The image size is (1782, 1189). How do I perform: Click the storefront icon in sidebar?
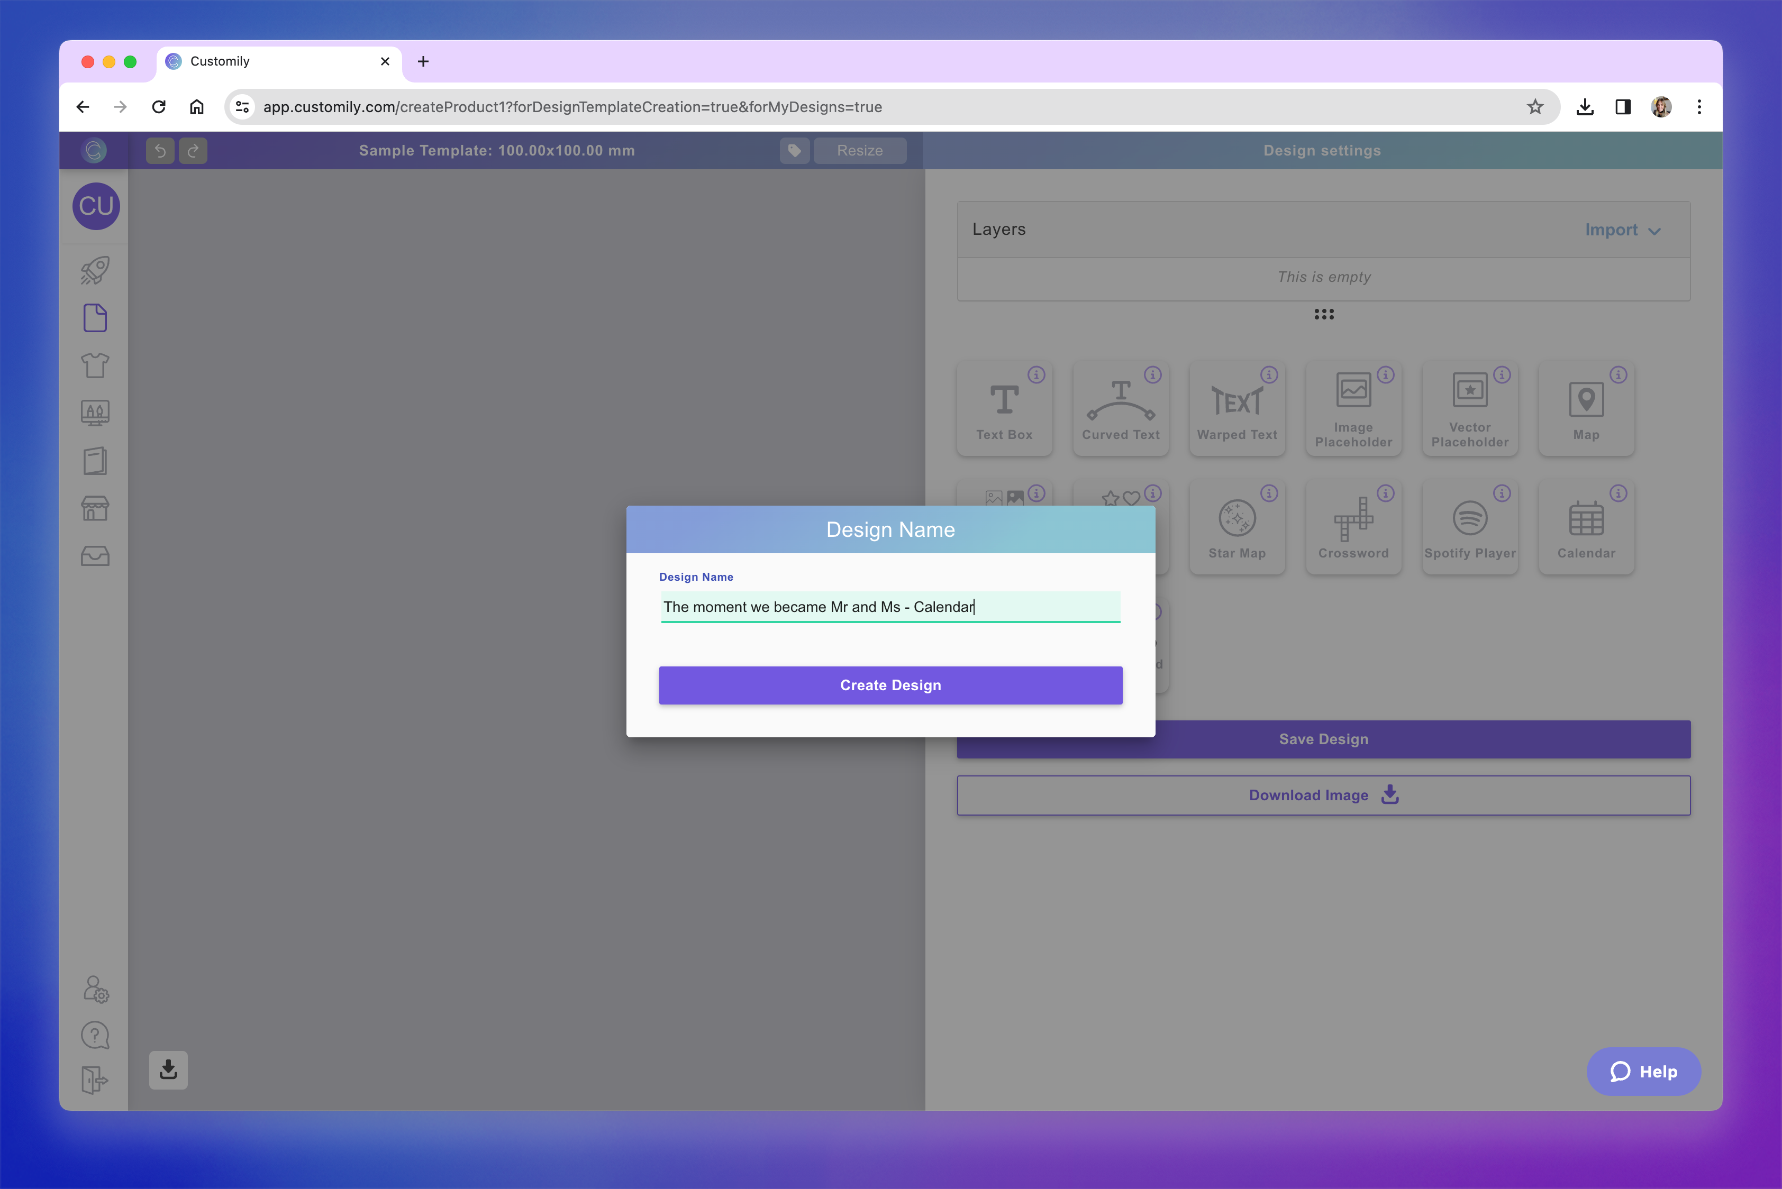[95, 508]
